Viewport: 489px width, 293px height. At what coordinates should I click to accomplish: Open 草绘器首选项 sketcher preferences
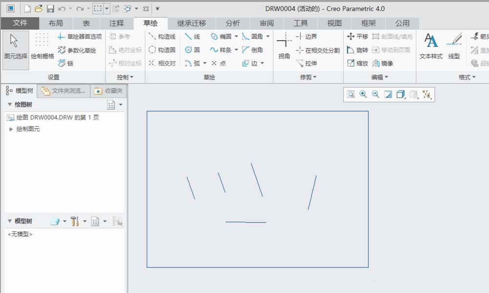pyautogui.click(x=80, y=37)
